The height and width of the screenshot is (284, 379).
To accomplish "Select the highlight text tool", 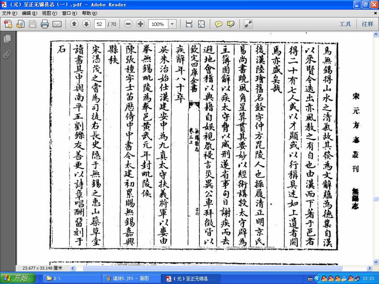I will [231, 24].
